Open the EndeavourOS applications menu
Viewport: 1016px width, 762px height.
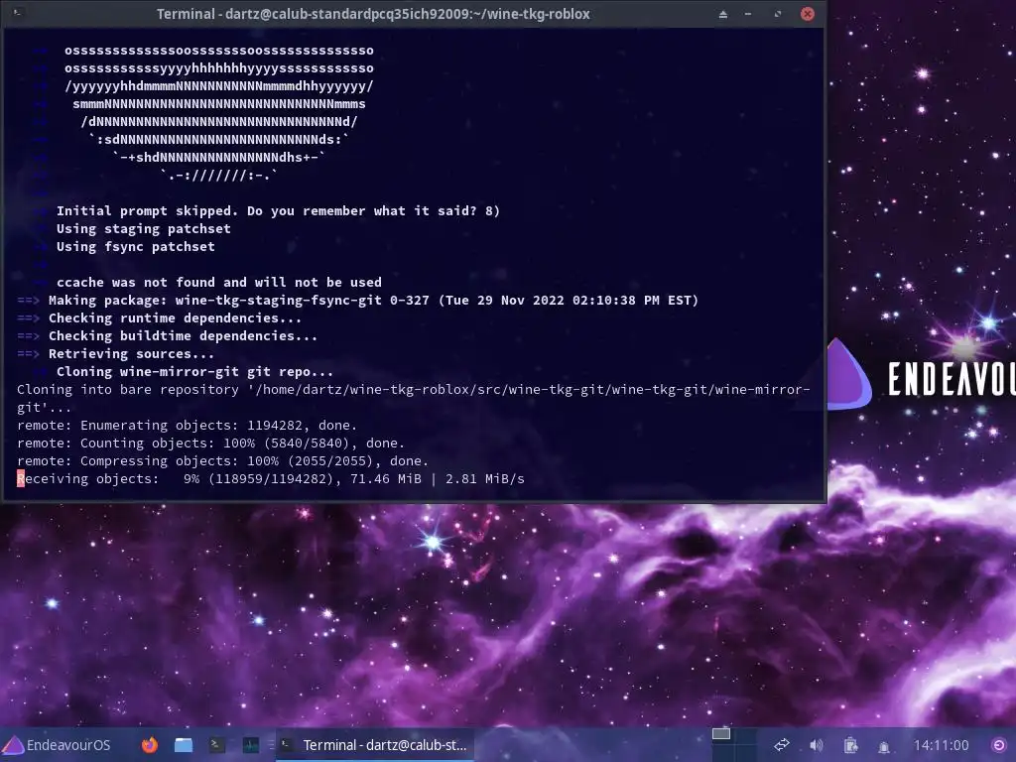click(x=57, y=745)
